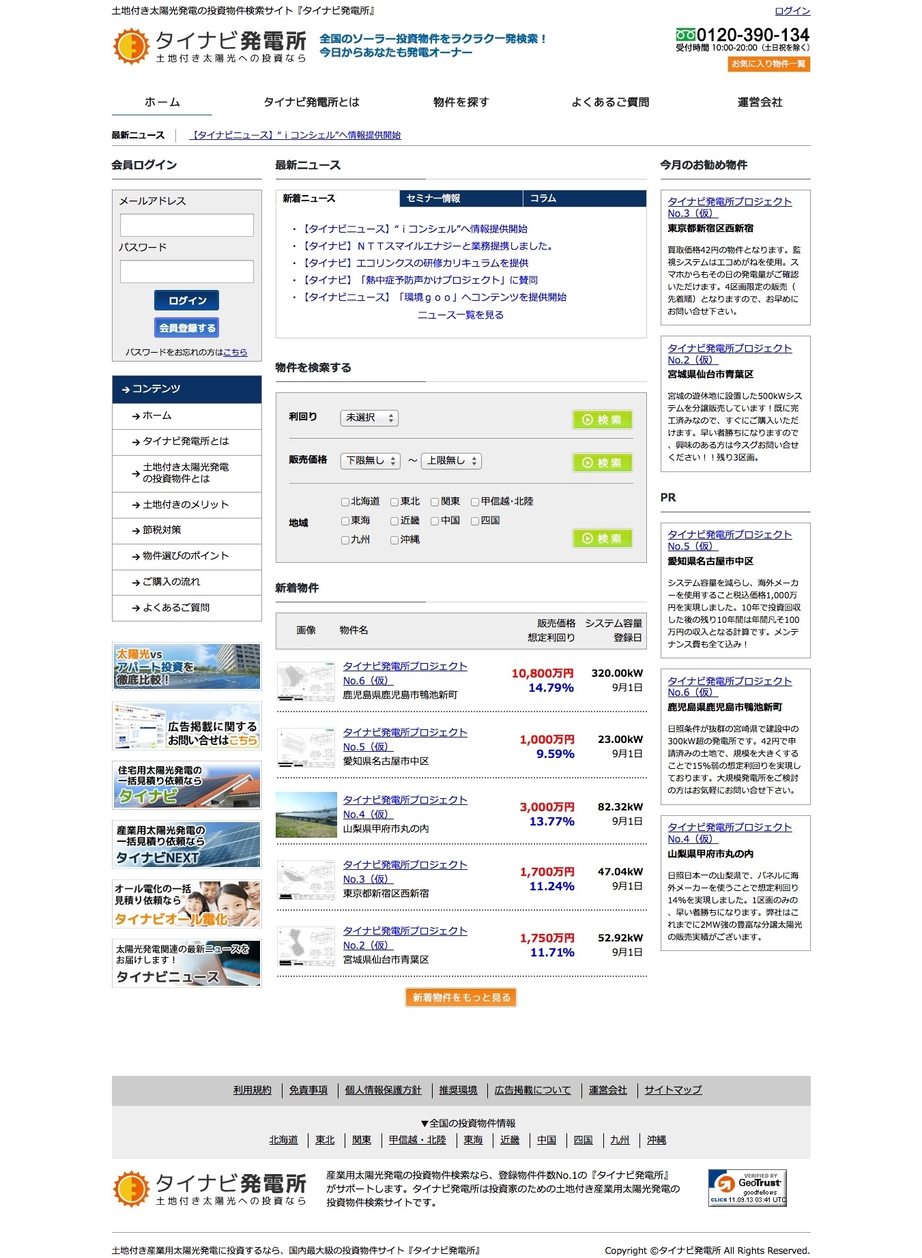
Task: Click 検索 button in 利回り row
Action: [603, 420]
